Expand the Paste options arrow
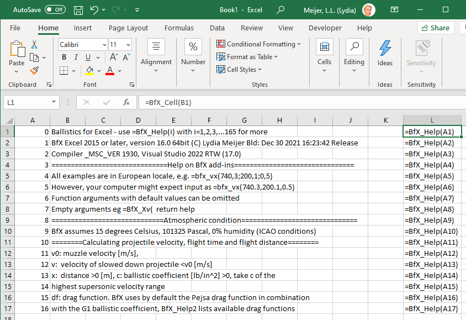Viewport: 466px width, 320px height. (x=17, y=71)
